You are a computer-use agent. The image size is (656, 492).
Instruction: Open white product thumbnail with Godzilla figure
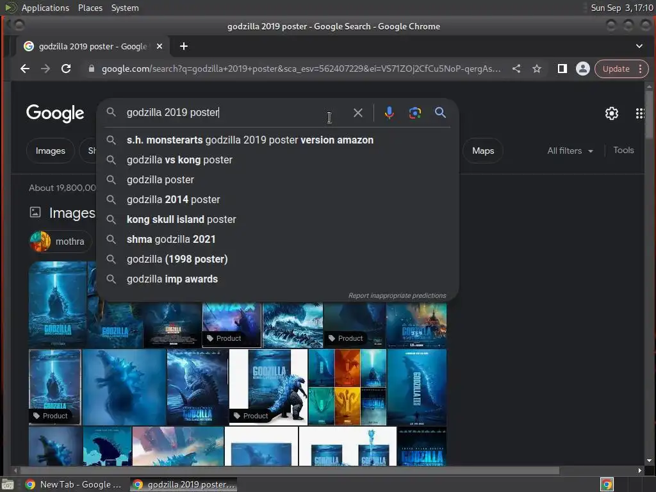coord(268,387)
